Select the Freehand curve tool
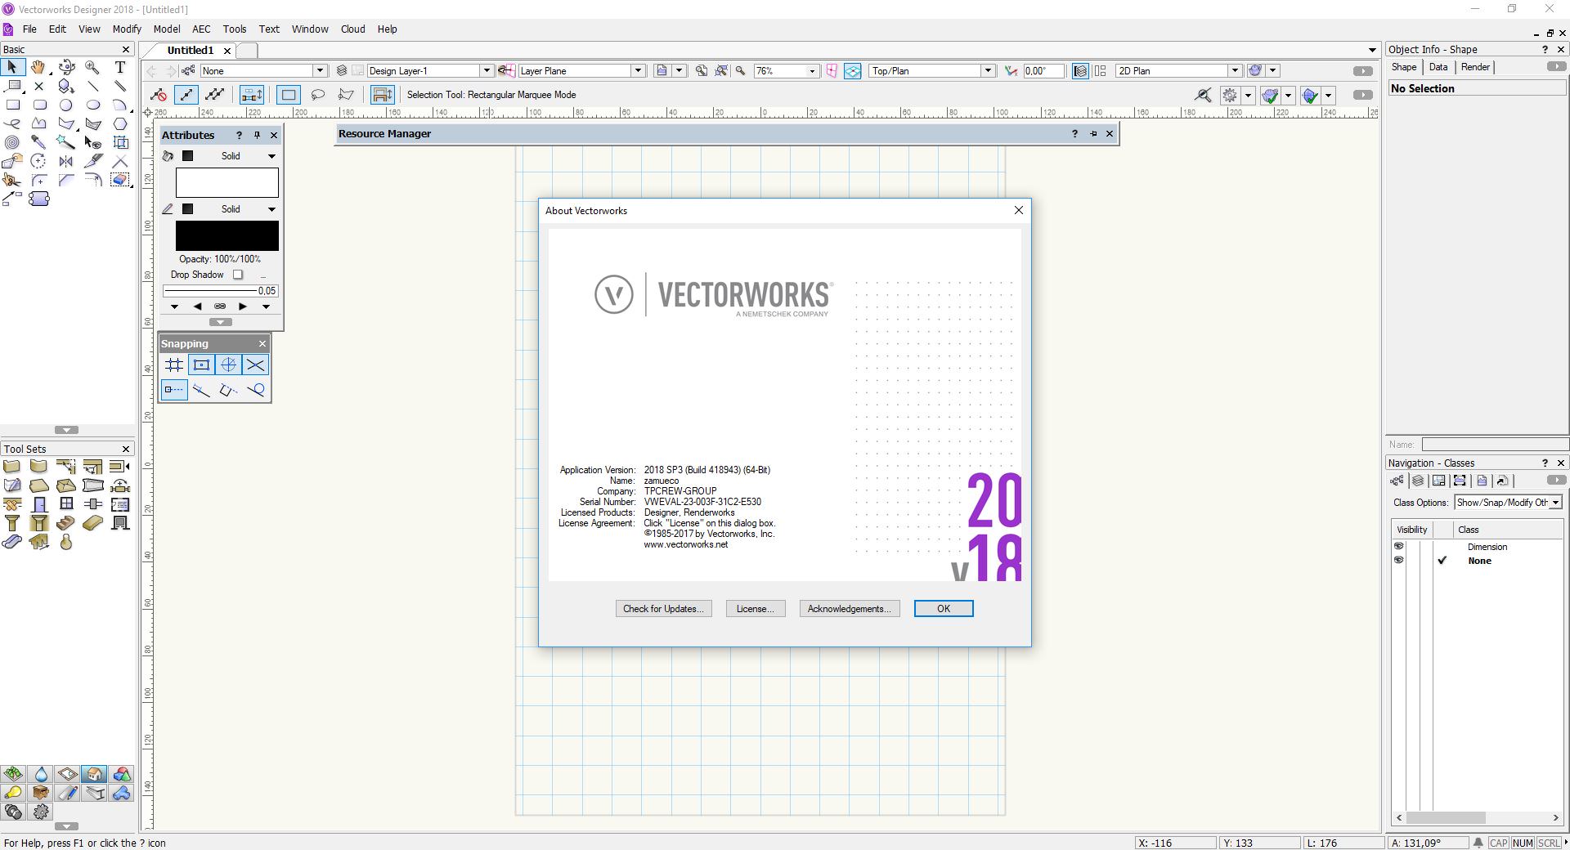 point(12,123)
